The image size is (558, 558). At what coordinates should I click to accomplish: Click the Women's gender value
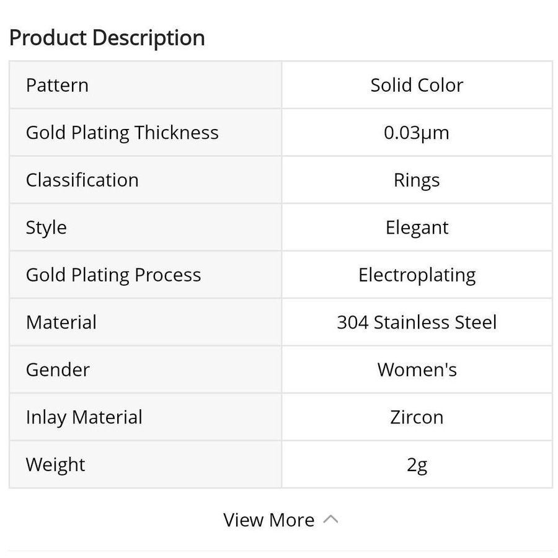(417, 370)
